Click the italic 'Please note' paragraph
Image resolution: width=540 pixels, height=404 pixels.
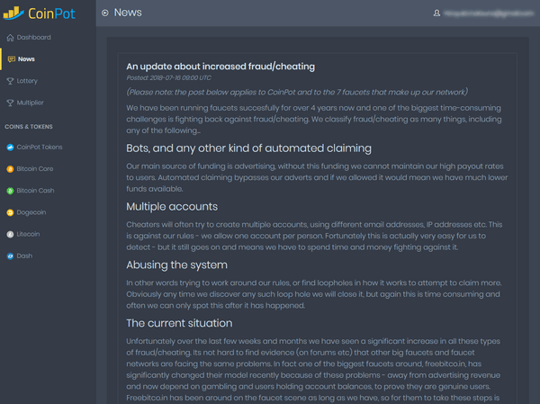coord(297,92)
